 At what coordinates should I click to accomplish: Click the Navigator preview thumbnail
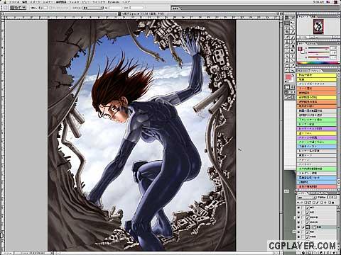tap(318, 26)
